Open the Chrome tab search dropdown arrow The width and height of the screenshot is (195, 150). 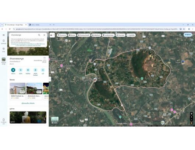point(2,25)
